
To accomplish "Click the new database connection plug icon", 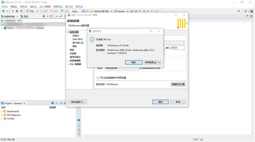I will (x=3, y=11).
